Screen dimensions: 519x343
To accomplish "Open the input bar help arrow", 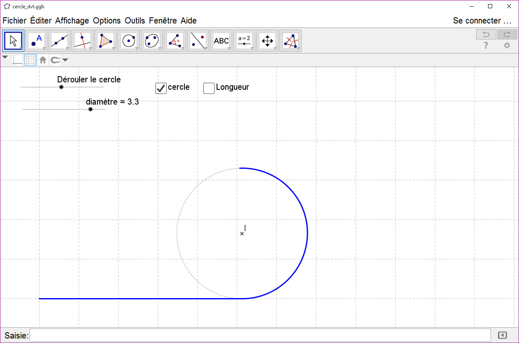I will tap(502, 335).
